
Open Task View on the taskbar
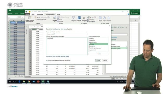(14, 81)
